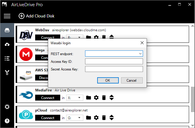This screenshot has width=195, height=128.
Task: Open the hamburger menu
Action: click(7, 16)
